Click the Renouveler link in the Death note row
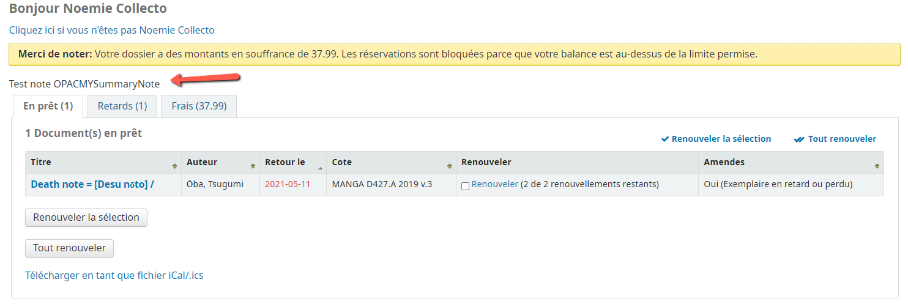908x307 pixels. coord(494,184)
